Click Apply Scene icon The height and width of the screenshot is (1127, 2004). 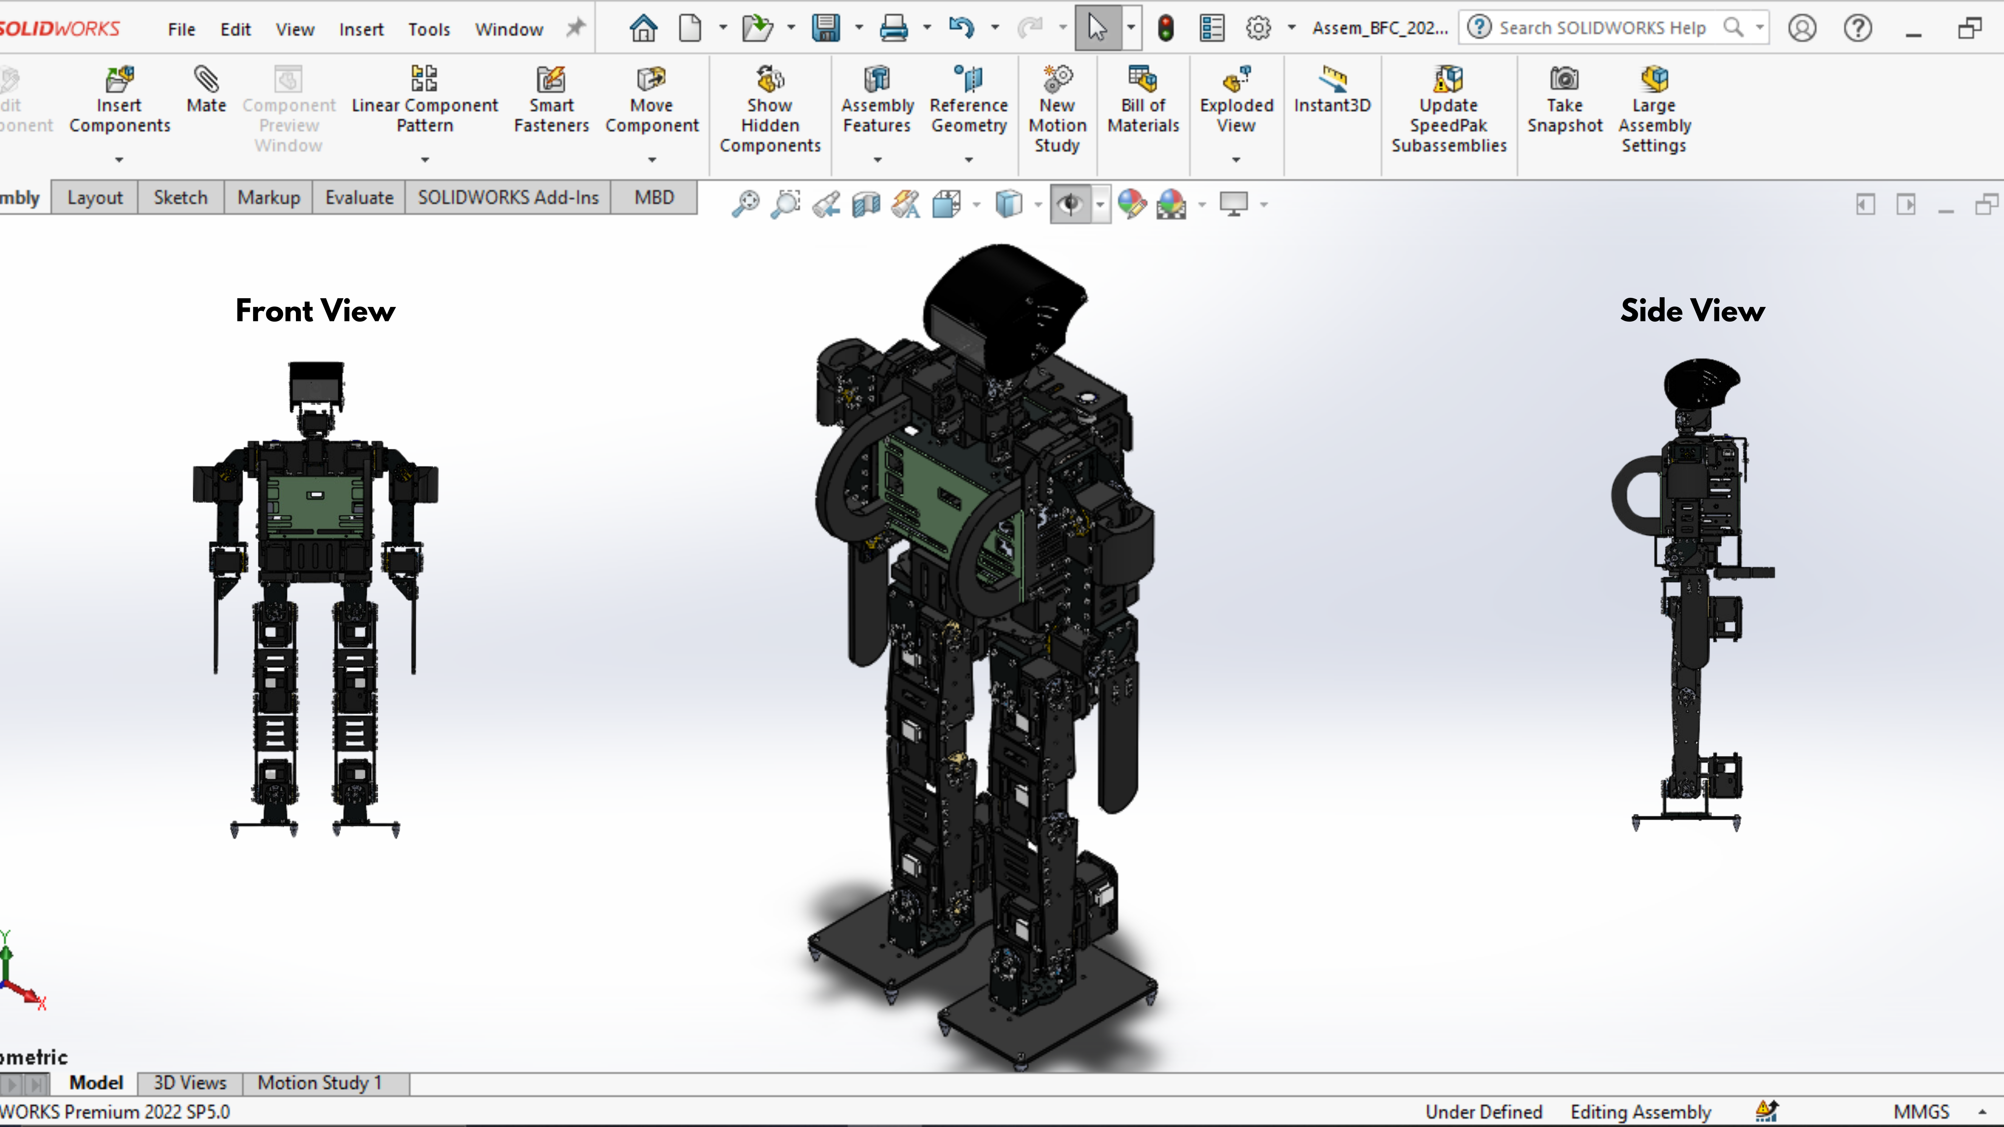(x=1171, y=205)
